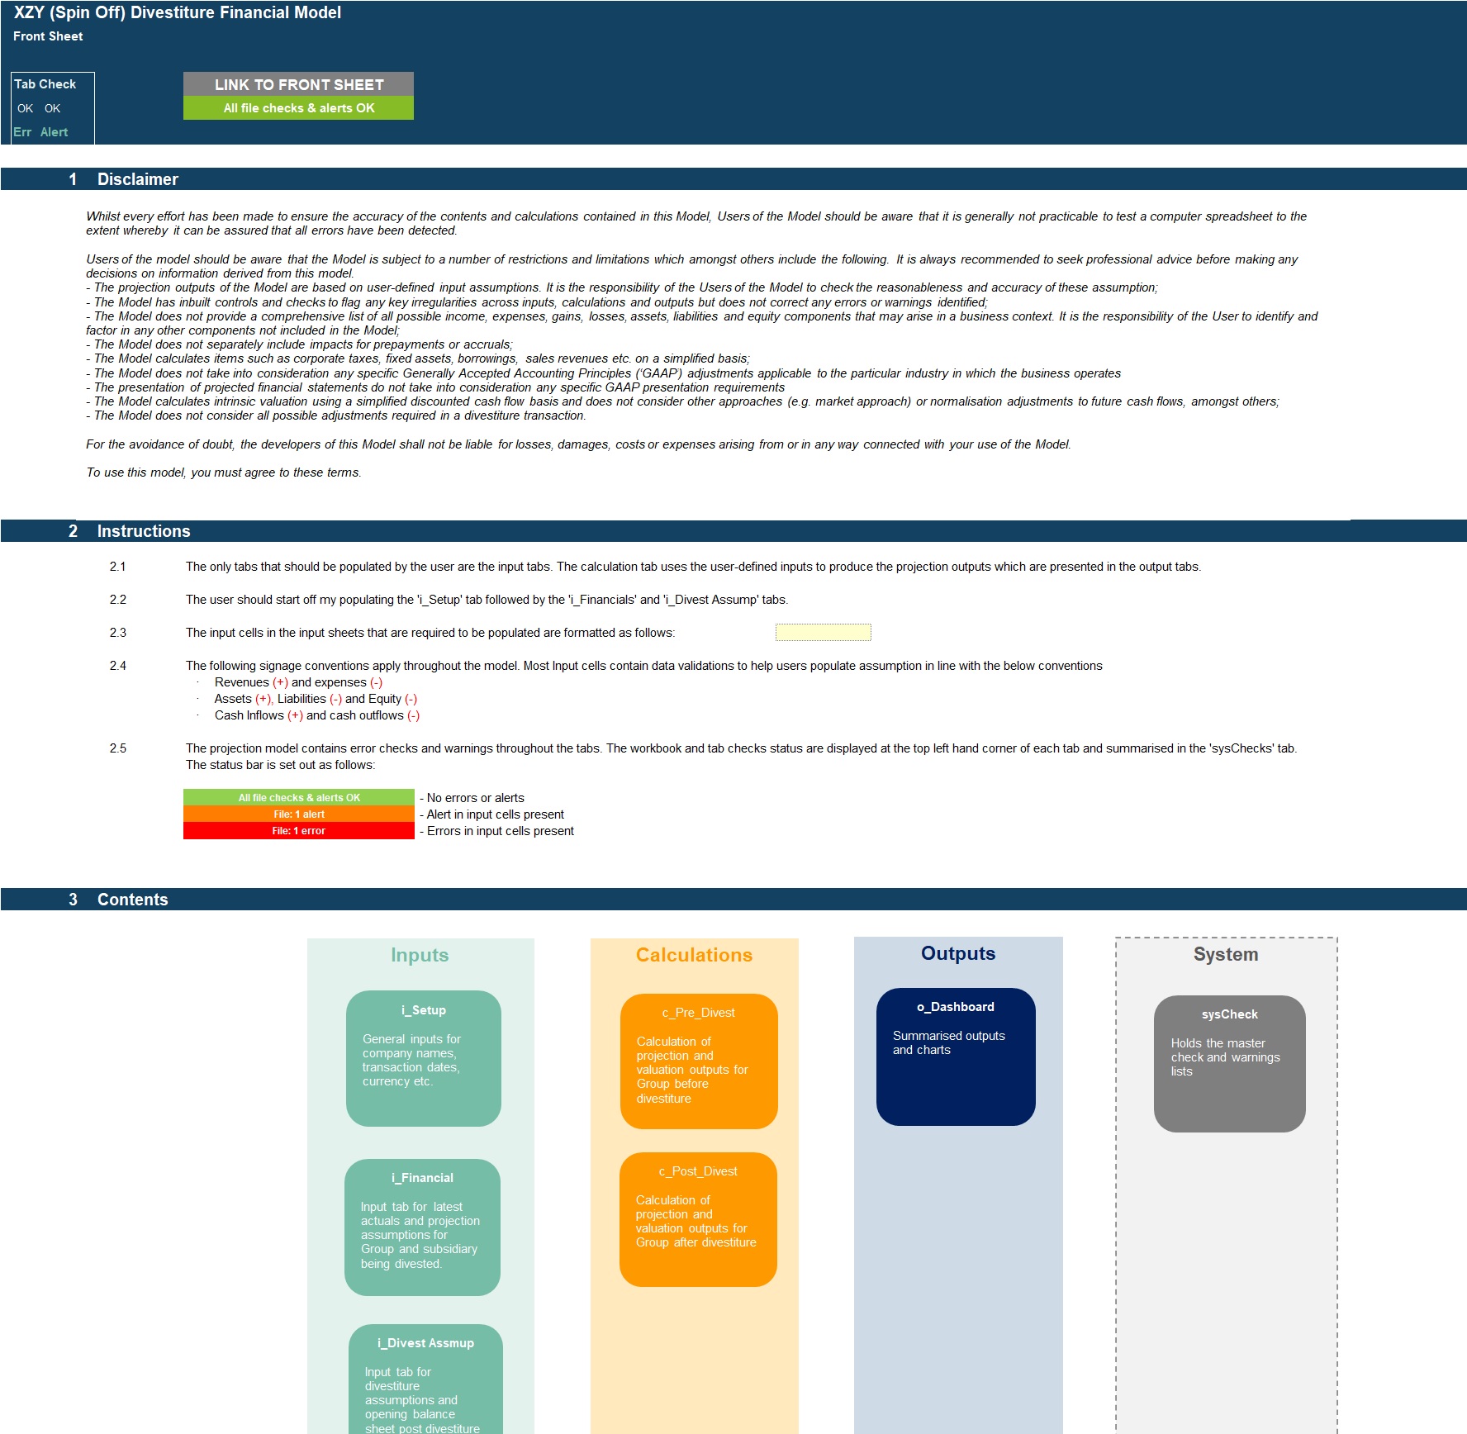Click the Alert label in Tab Check box
Screen dimensions: 1467x1434
(x=55, y=132)
